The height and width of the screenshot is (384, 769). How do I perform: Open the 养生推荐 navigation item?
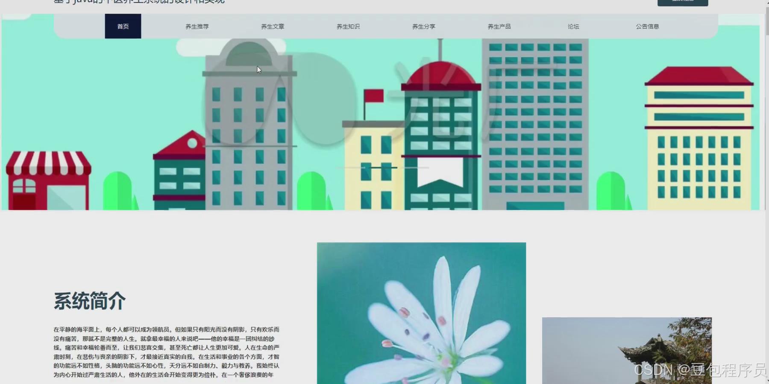coord(197,26)
